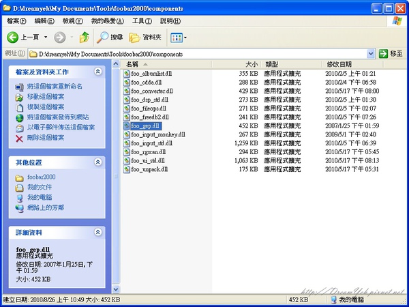Click the Forward arrow toolbar icon
Image resolution: width=409 pixels, height=307 pixels.
tap(60, 38)
